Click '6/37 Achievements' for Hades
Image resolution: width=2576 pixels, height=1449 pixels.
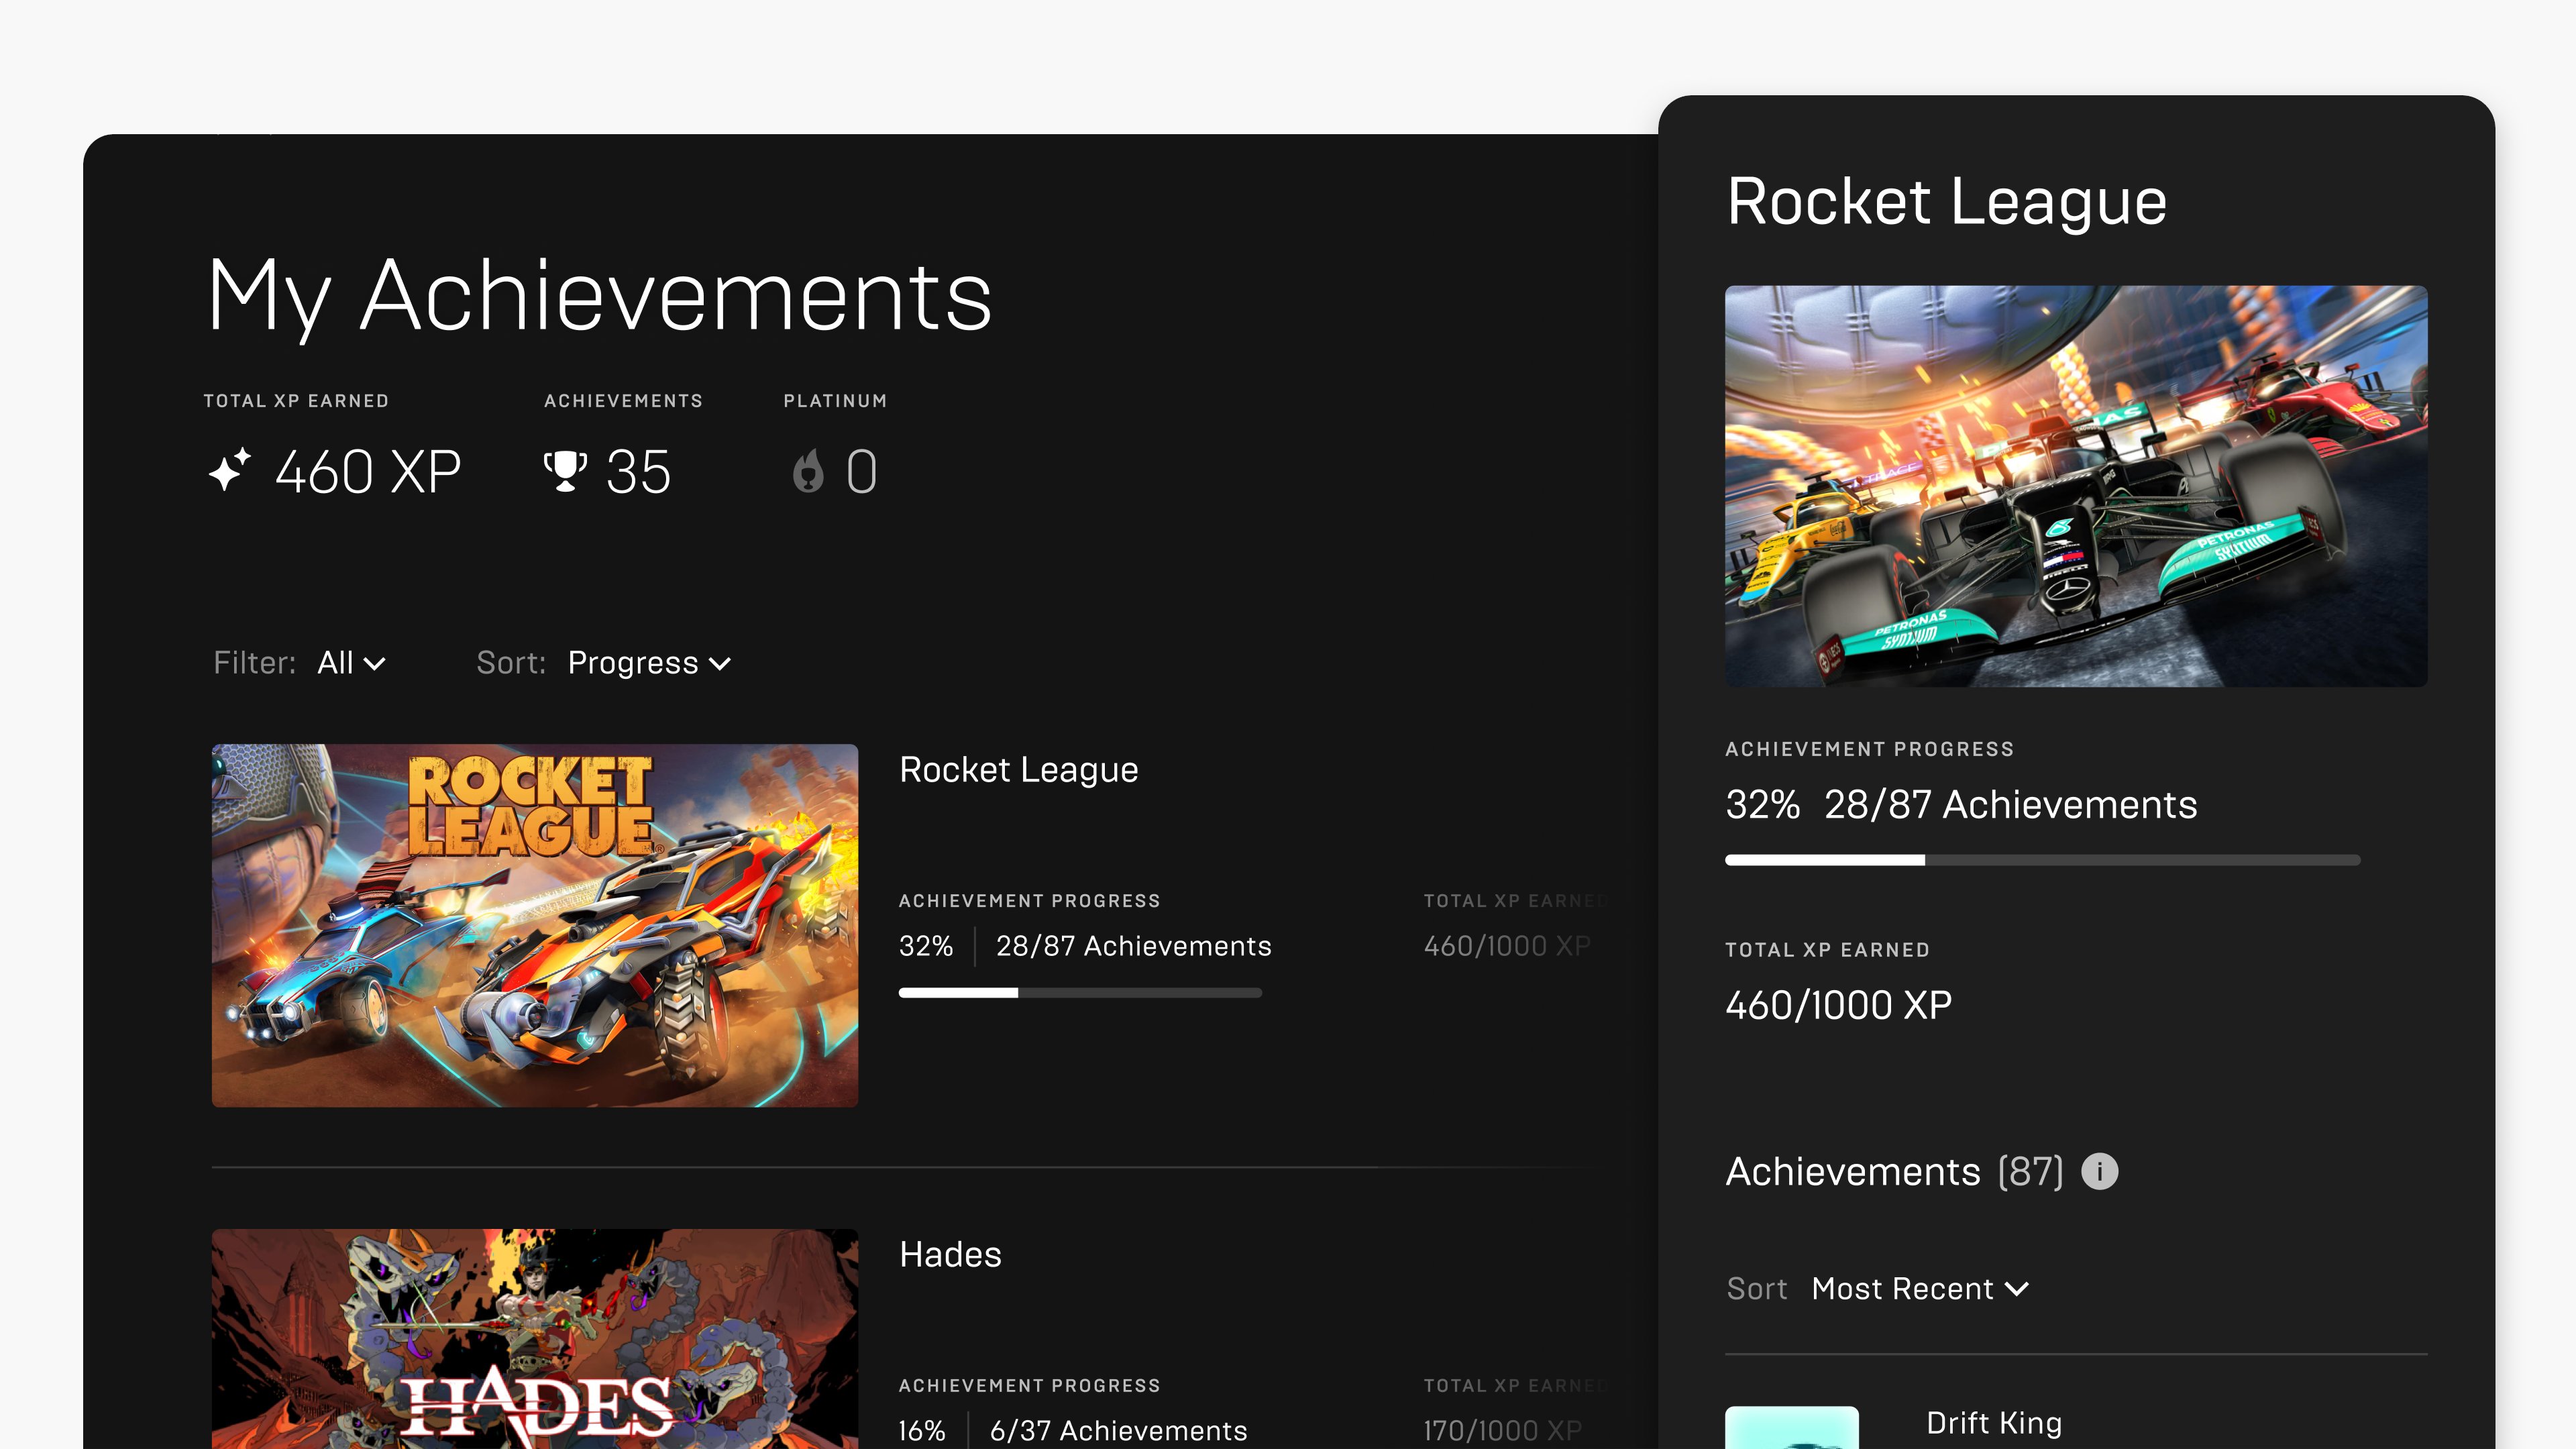tap(1118, 1431)
